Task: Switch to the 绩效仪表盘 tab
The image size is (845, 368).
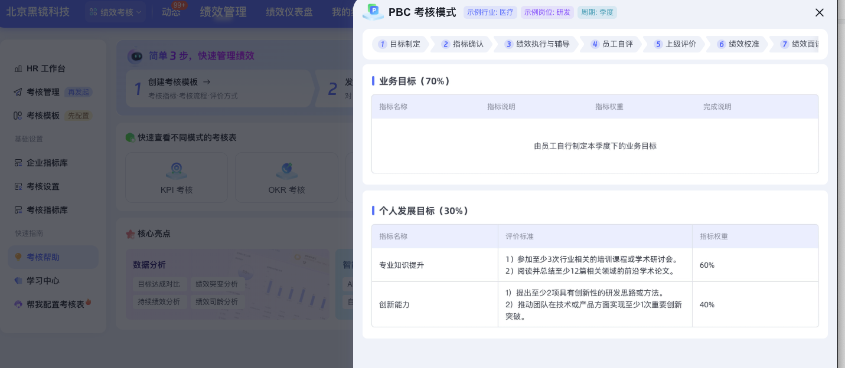Action: pyautogui.click(x=289, y=12)
